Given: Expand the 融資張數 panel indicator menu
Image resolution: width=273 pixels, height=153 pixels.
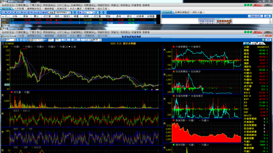Looking at the screenshot, I should pyautogui.click(x=165, y=124).
